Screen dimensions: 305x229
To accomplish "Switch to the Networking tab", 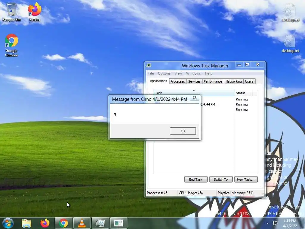I will click(x=234, y=81).
